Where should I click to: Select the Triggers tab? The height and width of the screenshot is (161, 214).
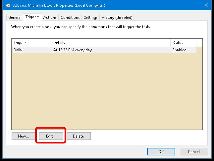32,17
